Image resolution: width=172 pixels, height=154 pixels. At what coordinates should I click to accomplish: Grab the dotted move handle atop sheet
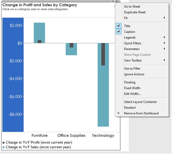click(61, 1)
